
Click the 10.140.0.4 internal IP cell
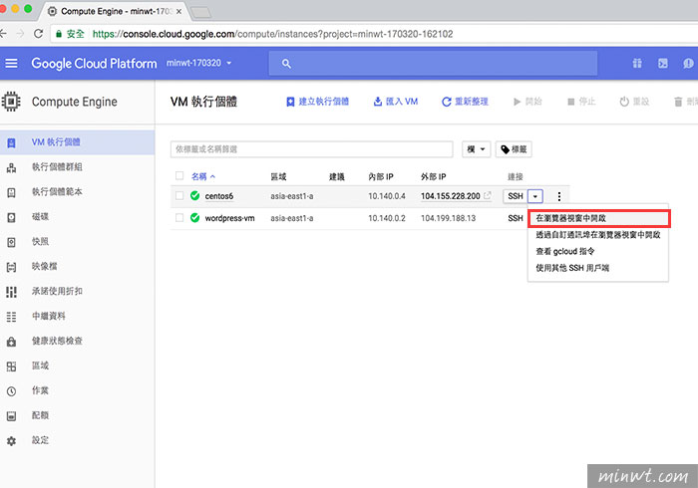[x=387, y=196]
